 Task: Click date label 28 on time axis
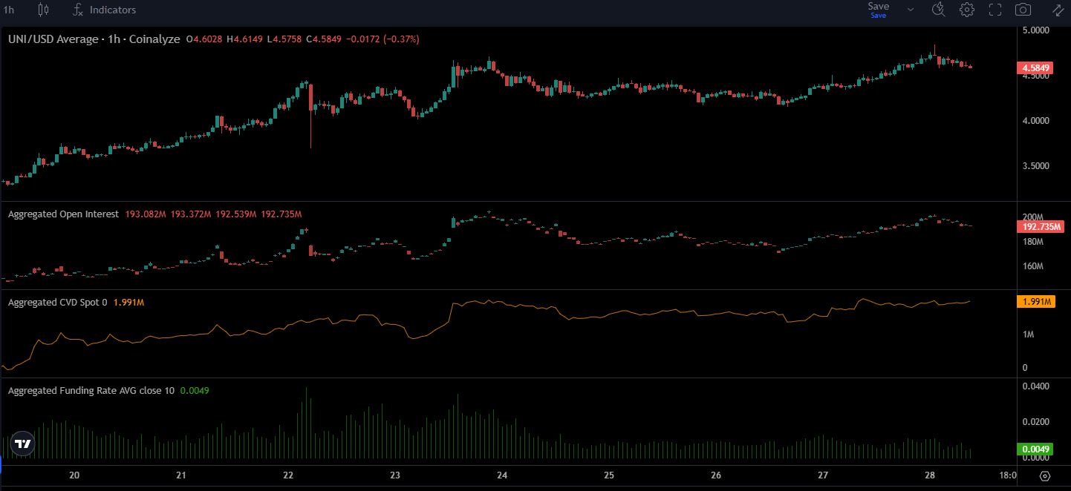tap(930, 475)
